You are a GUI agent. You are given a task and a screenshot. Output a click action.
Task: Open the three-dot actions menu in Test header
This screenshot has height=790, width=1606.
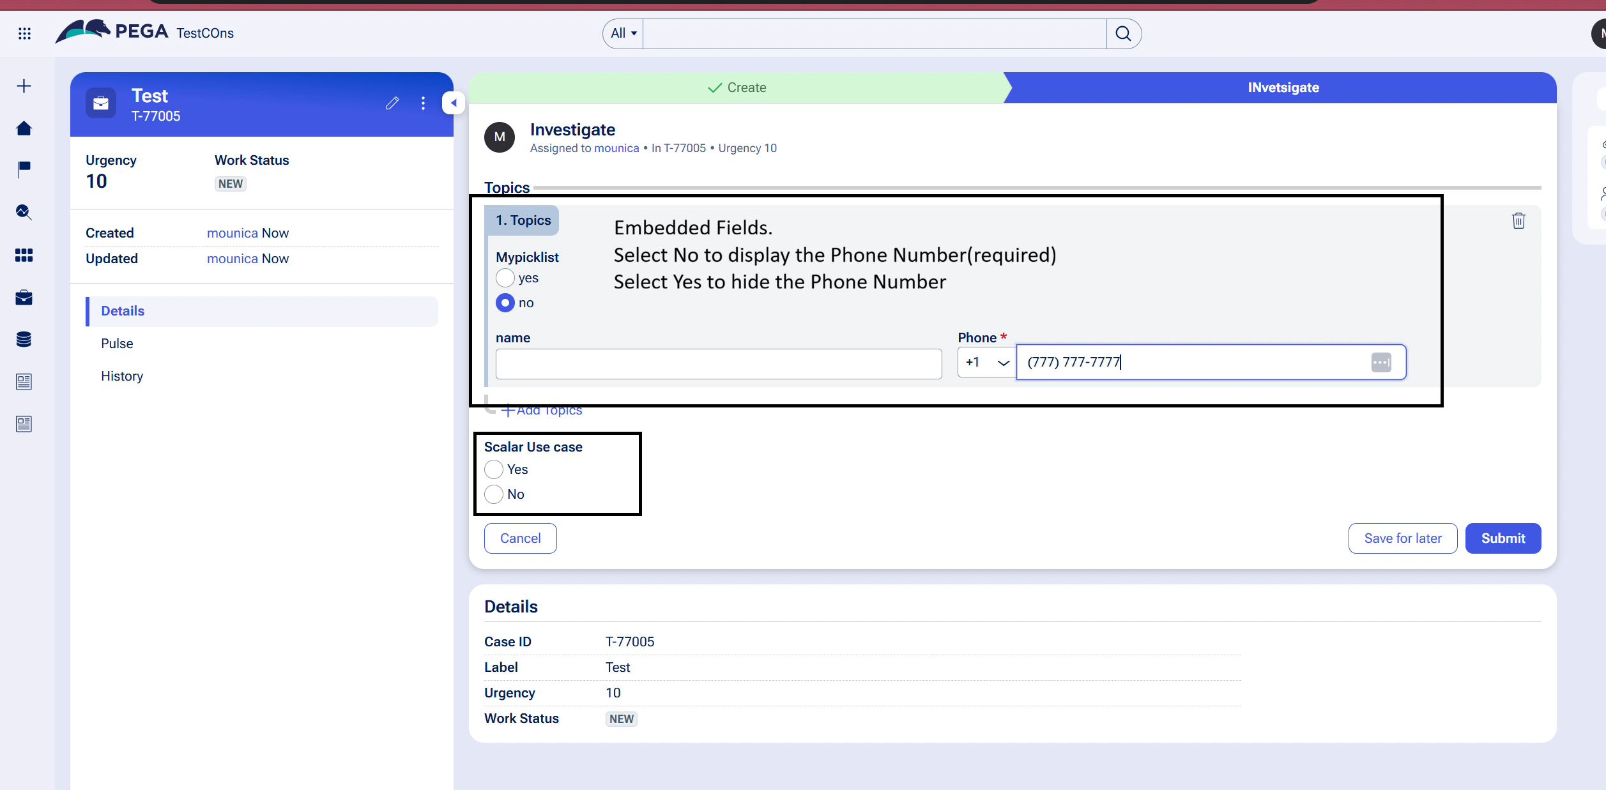click(423, 103)
